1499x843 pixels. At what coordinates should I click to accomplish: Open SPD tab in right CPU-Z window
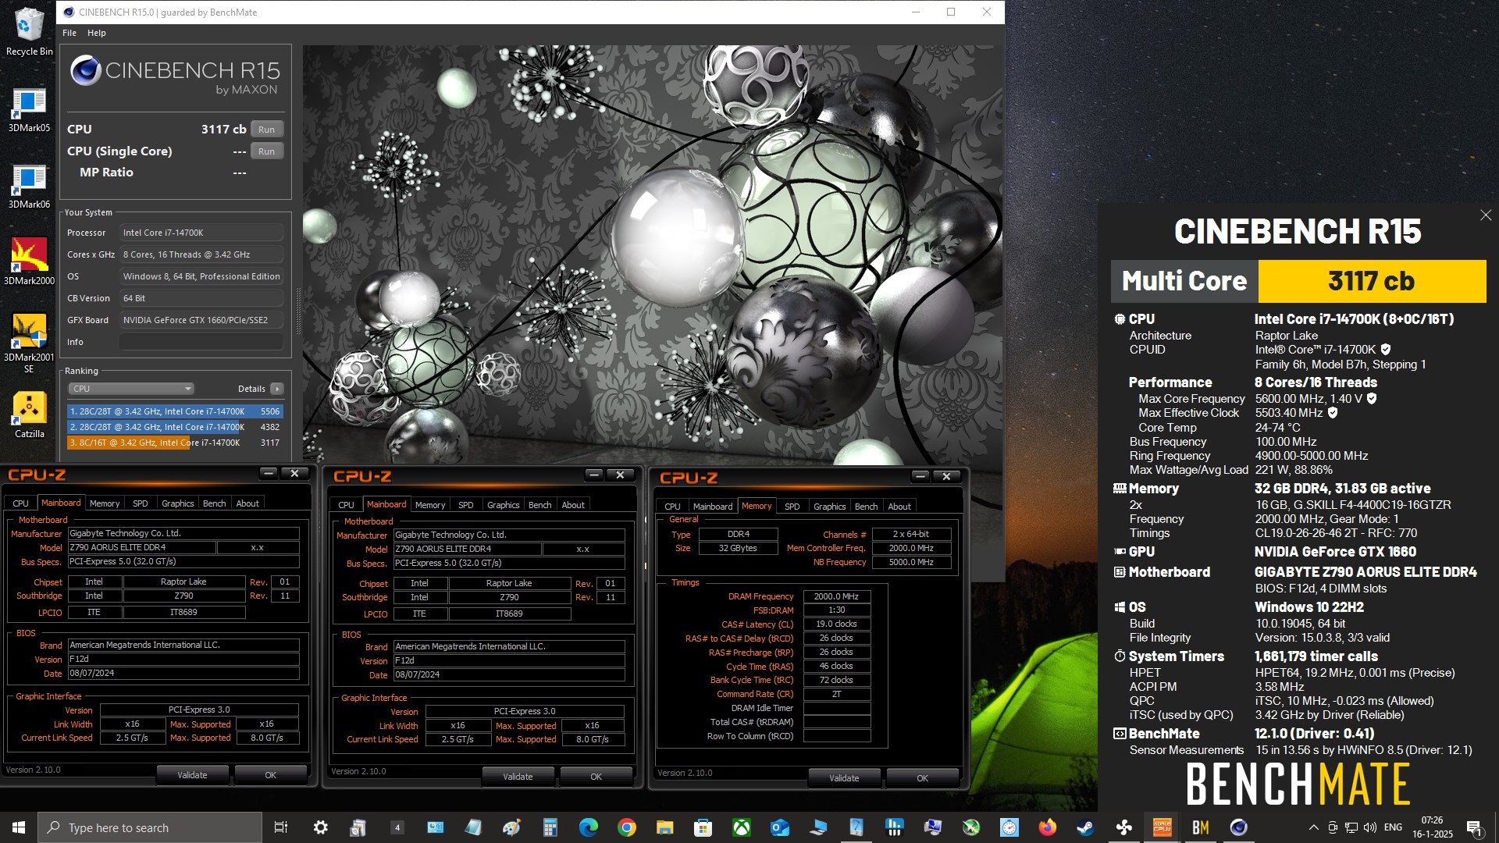click(x=792, y=507)
